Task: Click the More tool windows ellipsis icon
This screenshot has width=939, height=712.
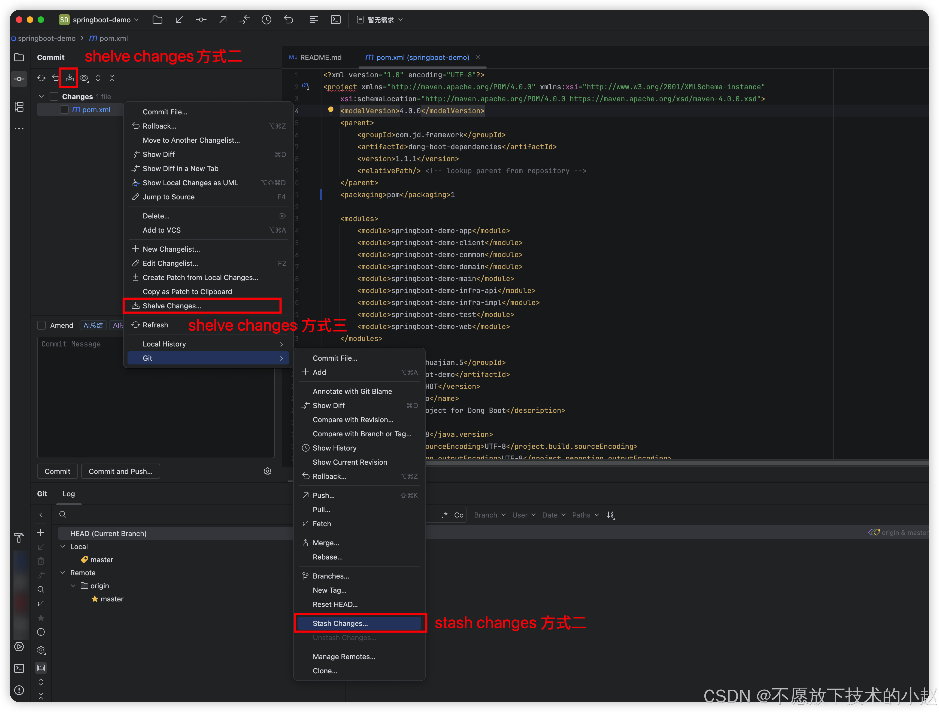Action: 19,129
